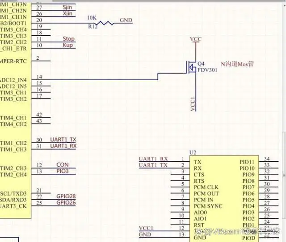Click the TIM3_CH2 pin name

[x=13, y=99]
